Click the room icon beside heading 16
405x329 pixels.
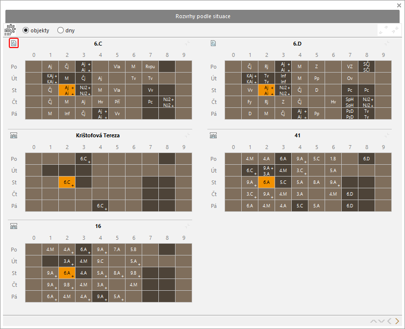[14, 226]
